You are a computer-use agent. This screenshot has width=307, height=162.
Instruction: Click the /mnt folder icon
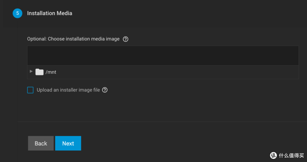tap(39, 72)
